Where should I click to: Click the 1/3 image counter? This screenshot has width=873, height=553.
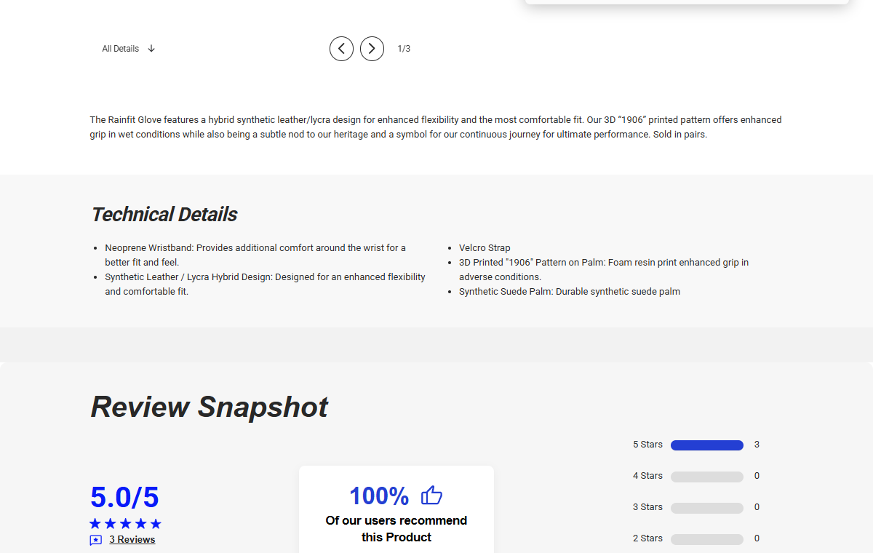click(x=404, y=49)
